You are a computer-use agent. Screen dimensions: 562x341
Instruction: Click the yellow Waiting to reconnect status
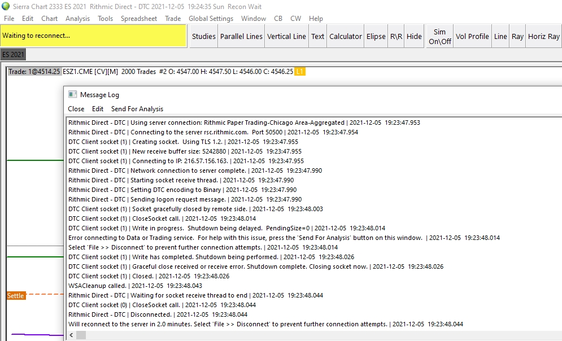coord(94,36)
